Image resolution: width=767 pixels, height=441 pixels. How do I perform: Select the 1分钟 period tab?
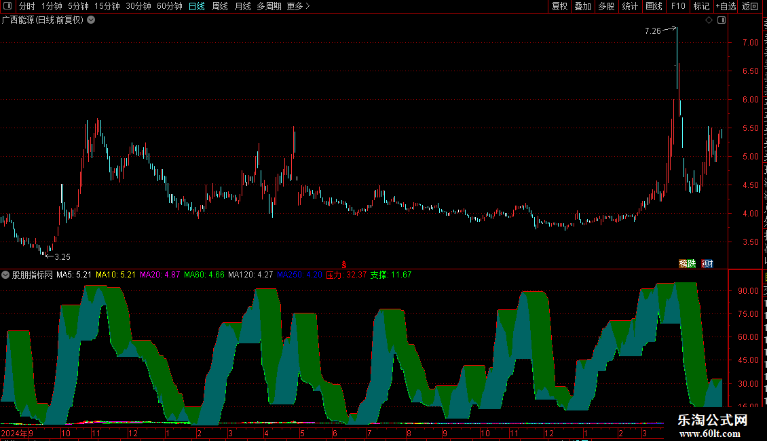tap(52, 6)
